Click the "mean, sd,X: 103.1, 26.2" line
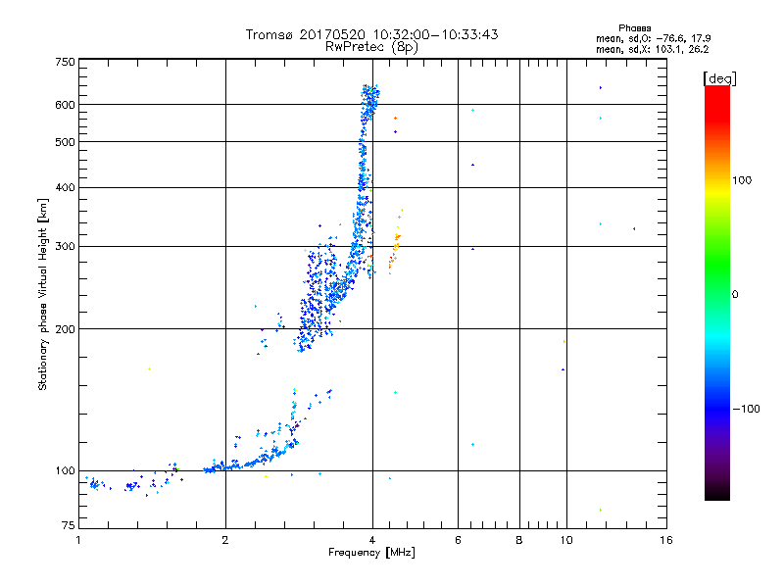Screen dimensions: 784x588 click(652, 50)
